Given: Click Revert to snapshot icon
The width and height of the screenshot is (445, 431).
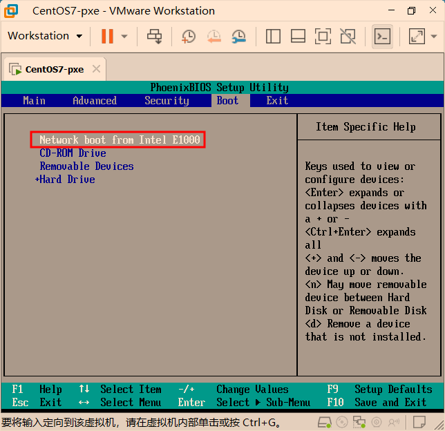Looking at the screenshot, I should 214,37.
